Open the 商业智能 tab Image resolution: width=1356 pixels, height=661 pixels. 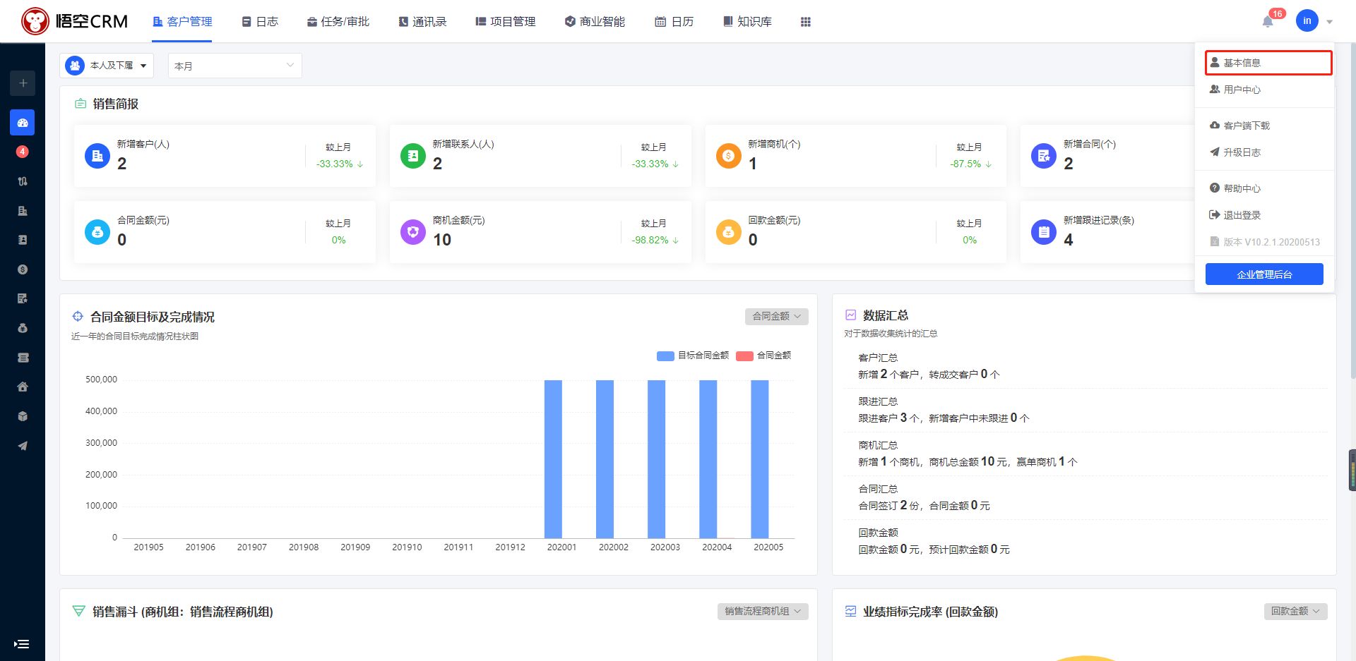click(x=595, y=22)
